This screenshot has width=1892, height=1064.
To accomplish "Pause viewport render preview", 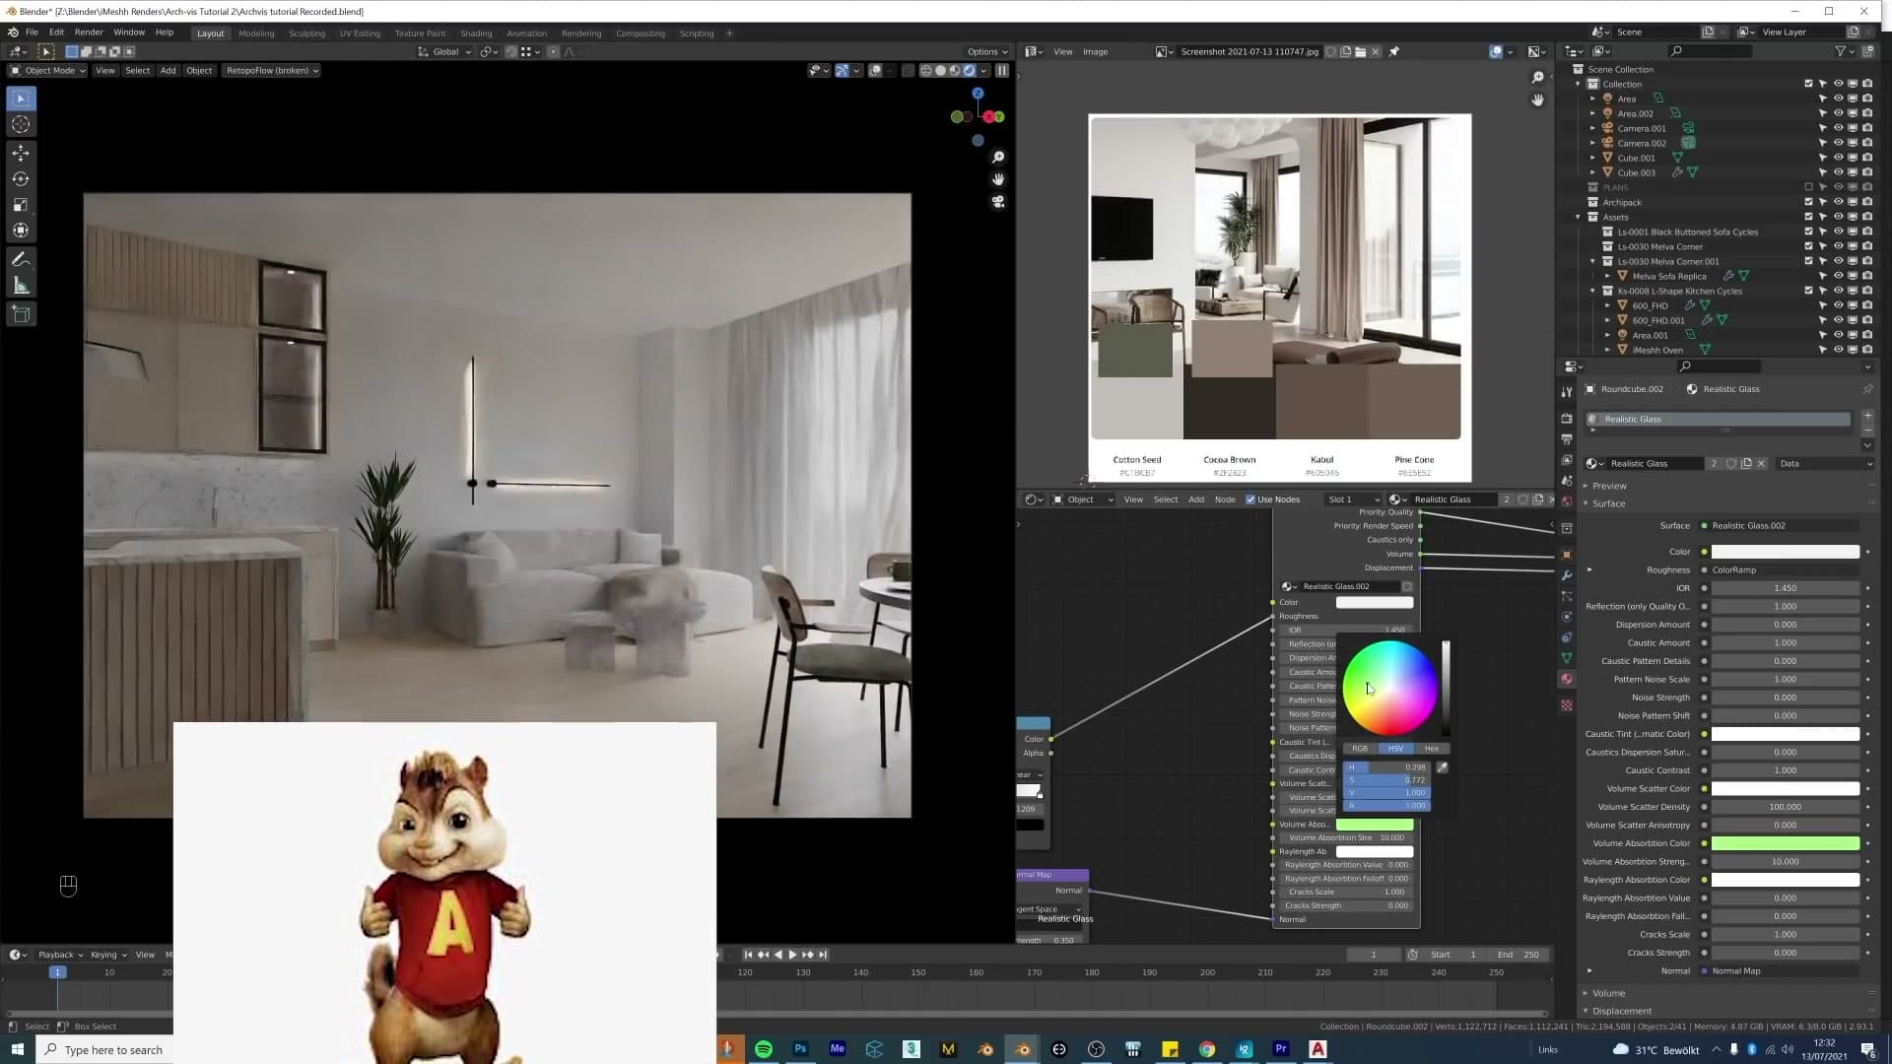I will (x=1002, y=70).
